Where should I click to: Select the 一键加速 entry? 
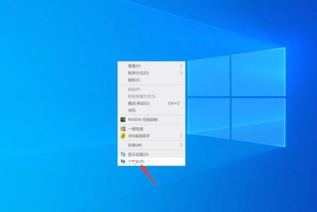(x=151, y=129)
